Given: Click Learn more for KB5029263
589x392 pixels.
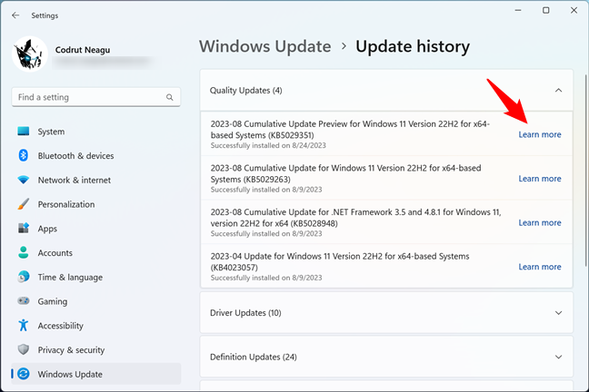Looking at the screenshot, I should (540, 179).
